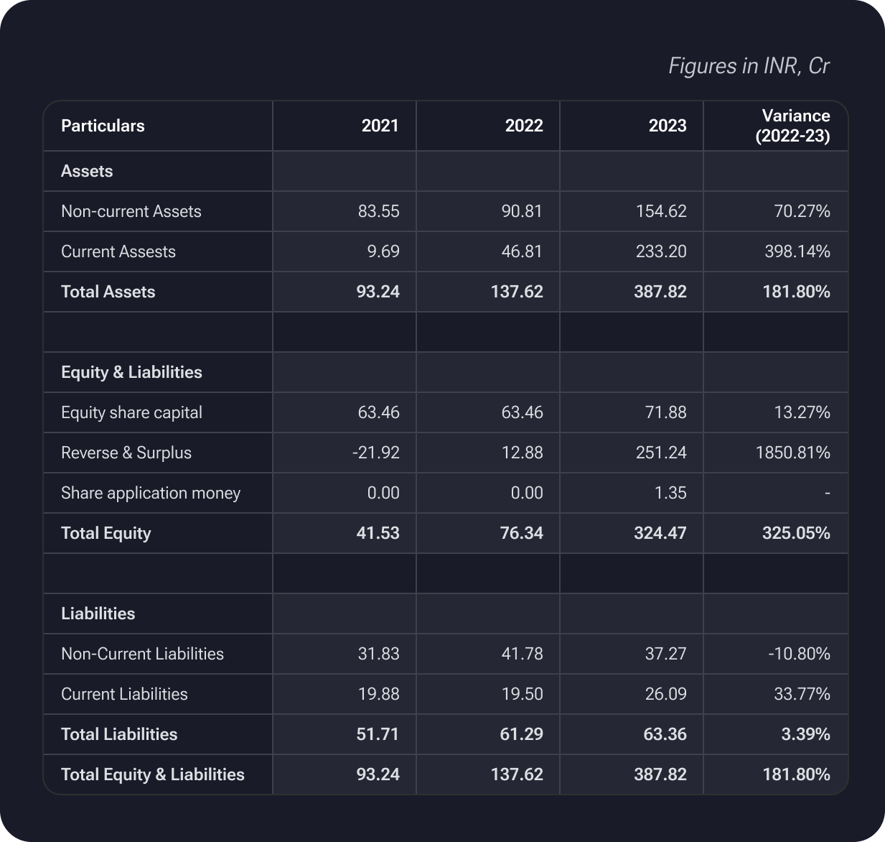The width and height of the screenshot is (885, 842).
Task: Select the 2021 column header
Action: click(380, 126)
